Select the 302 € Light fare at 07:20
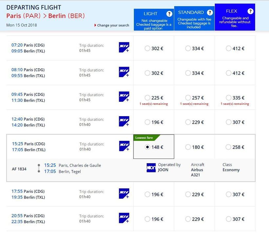This screenshot has height=238, width=269. coord(148,49)
